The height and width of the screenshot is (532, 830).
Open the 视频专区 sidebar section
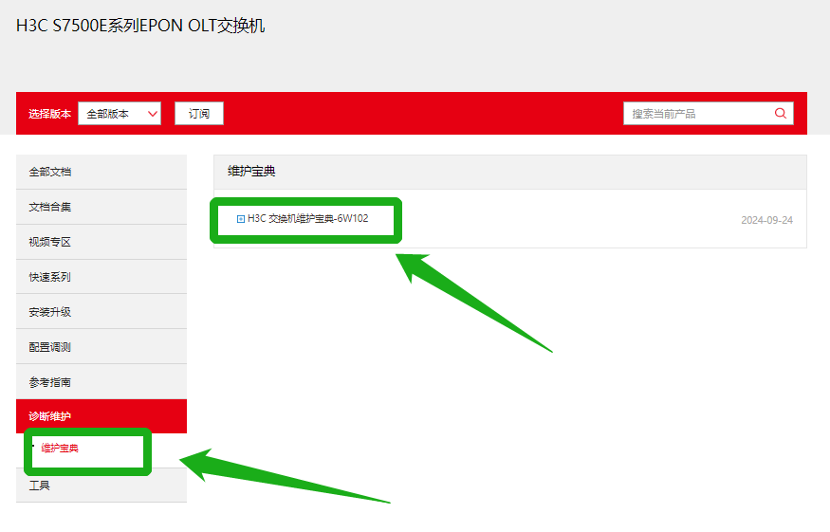tap(101, 242)
